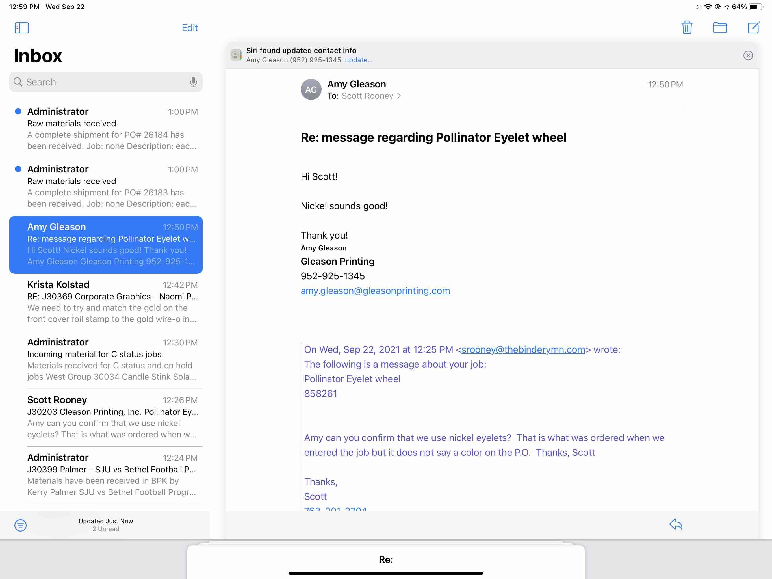
Task: Move message using folder icon
Action: click(x=719, y=28)
